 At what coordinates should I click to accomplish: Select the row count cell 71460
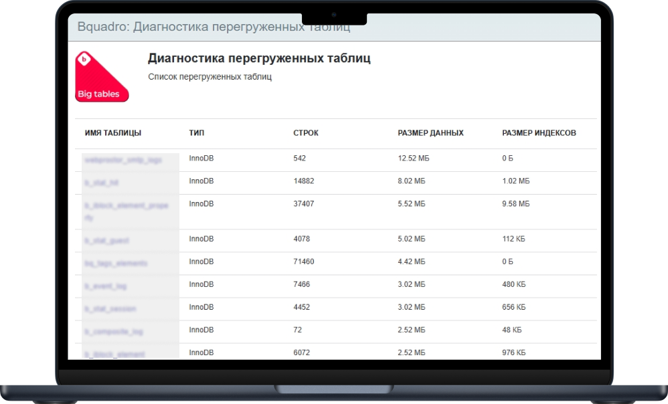click(x=304, y=262)
